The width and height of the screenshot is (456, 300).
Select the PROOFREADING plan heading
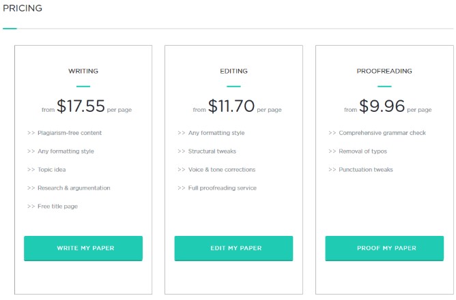tap(384, 71)
